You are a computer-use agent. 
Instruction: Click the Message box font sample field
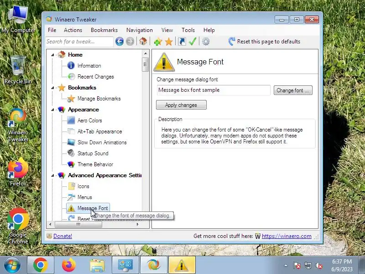coord(214,90)
